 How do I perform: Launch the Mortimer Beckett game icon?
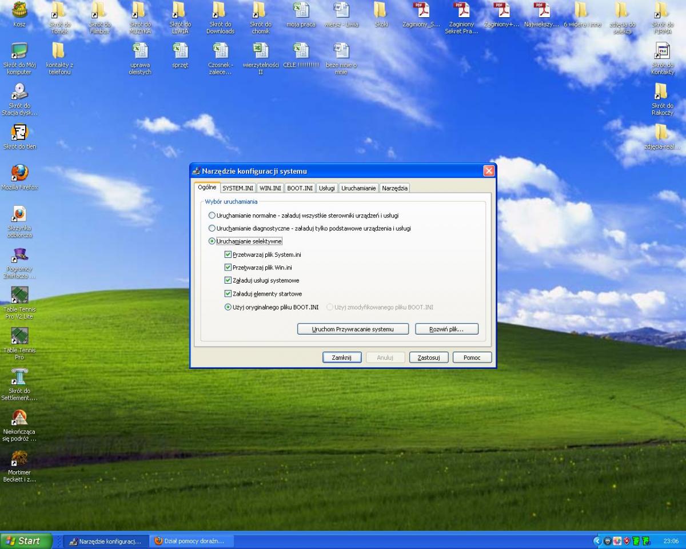click(x=19, y=466)
